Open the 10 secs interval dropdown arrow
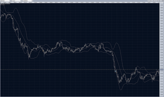Image resolution: width=164 pixels, height=97 pixels. [22, 1]
